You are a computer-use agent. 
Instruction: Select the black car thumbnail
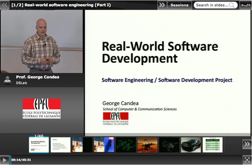click(x=191, y=145)
